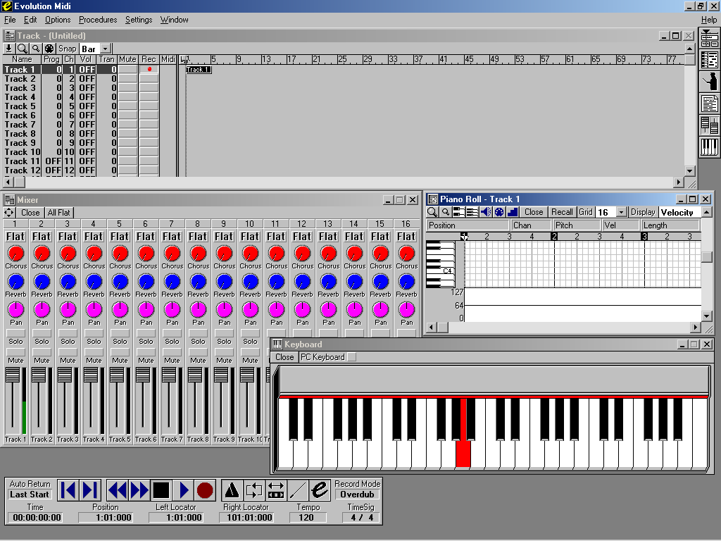The image size is (721, 541).
Task: Click the loop cycle icon in transport bar
Action: pos(255,489)
